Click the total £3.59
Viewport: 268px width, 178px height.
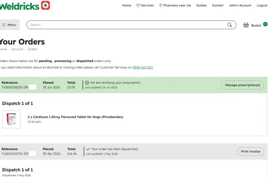point(71,87)
